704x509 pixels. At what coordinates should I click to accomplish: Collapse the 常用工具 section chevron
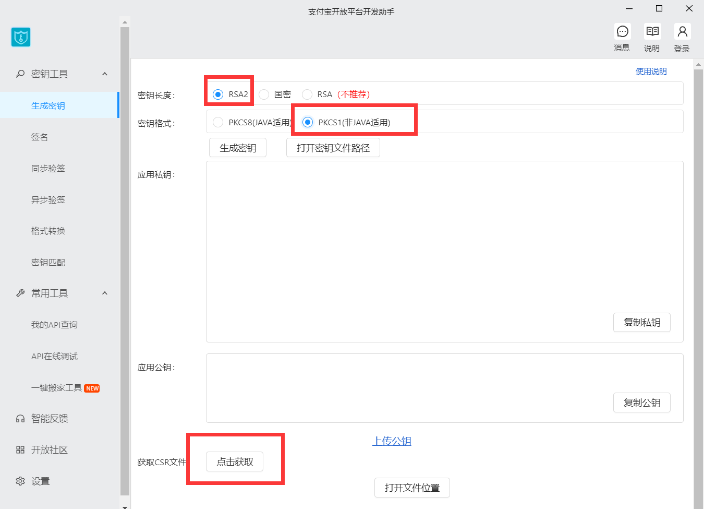[x=105, y=293]
